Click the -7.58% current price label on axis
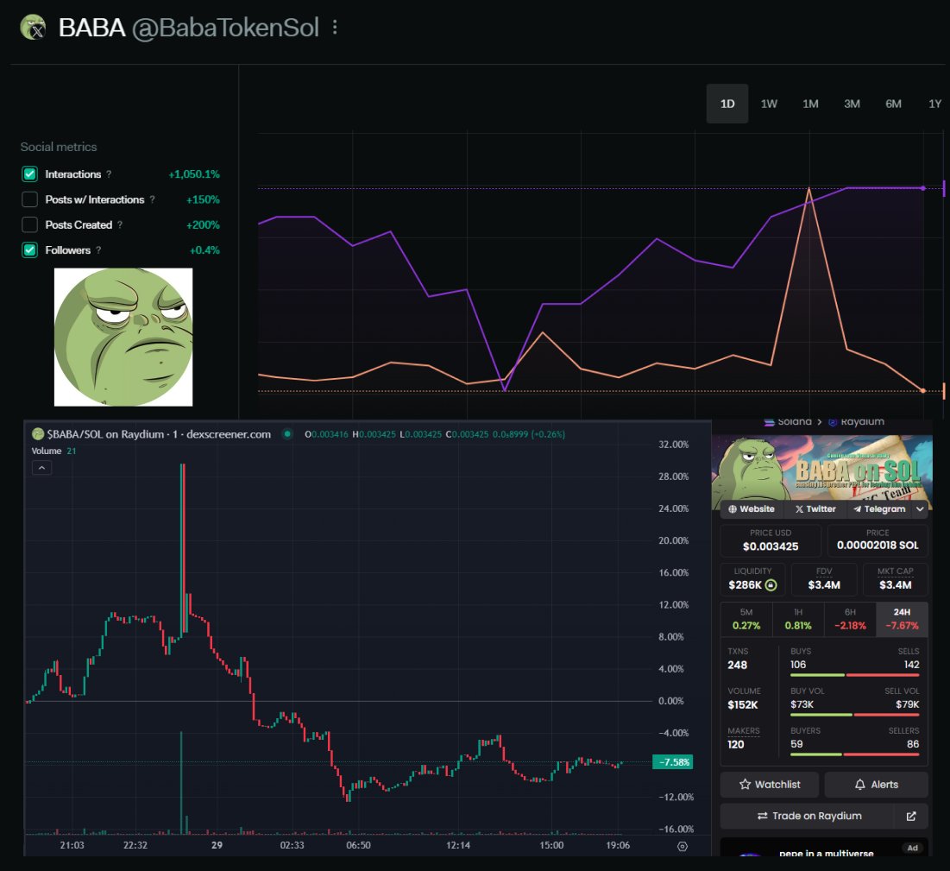Image resolution: width=950 pixels, height=871 pixels. (x=672, y=762)
